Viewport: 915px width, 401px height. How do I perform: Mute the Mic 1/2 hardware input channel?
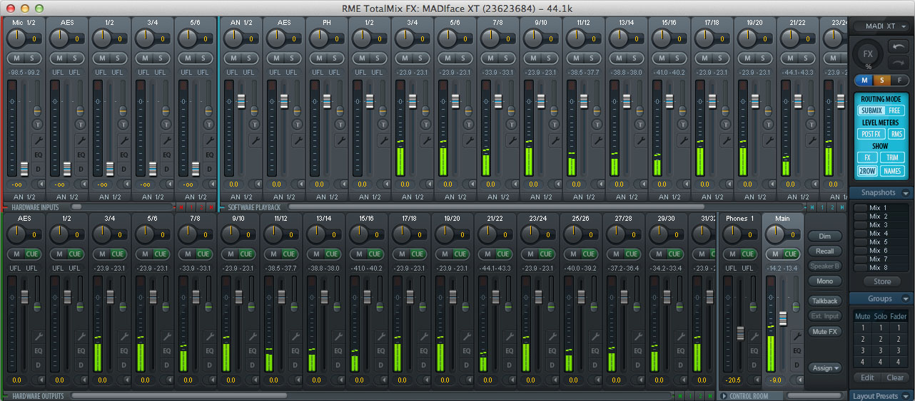(x=17, y=58)
